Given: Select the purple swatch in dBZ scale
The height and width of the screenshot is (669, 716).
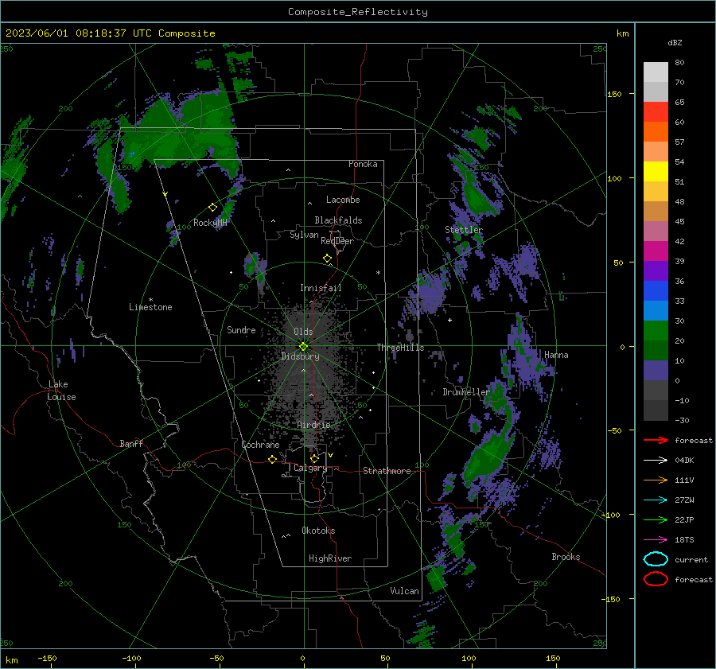Looking at the screenshot, I should pyautogui.click(x=656, y=270).
